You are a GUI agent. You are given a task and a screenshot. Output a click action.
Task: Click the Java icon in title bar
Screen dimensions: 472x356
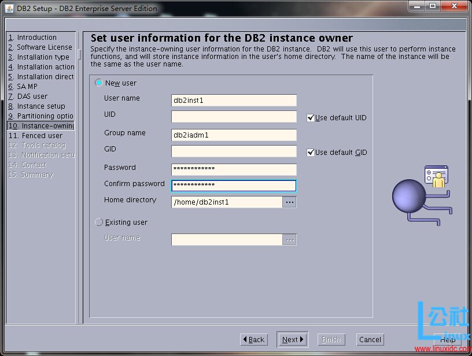9,8
